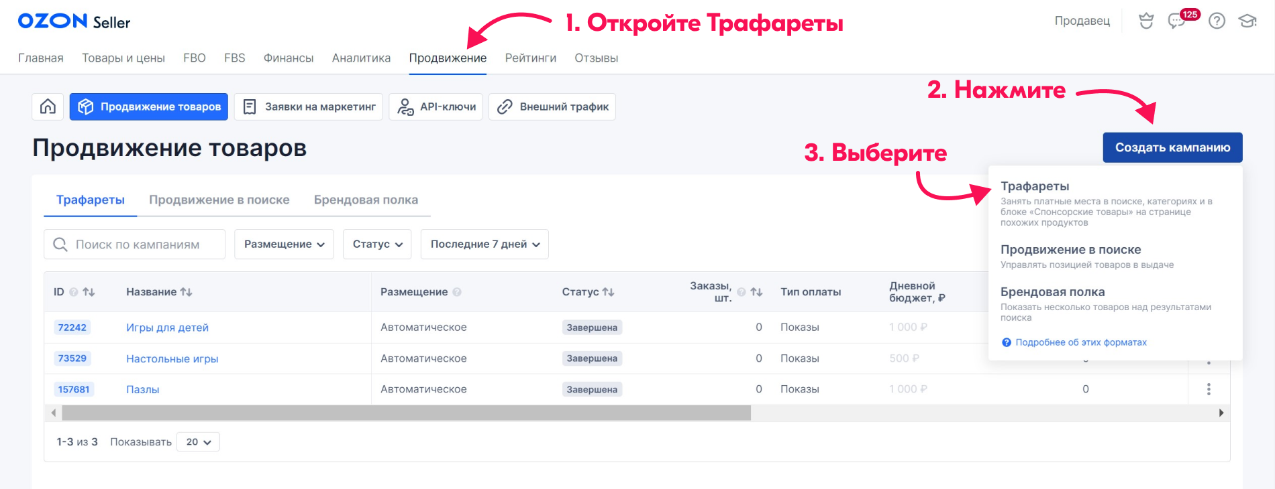The height and width of the screenshot is (489, 1275).
Task: Open campaign ID 157681
Action: (x=74, y=389)
